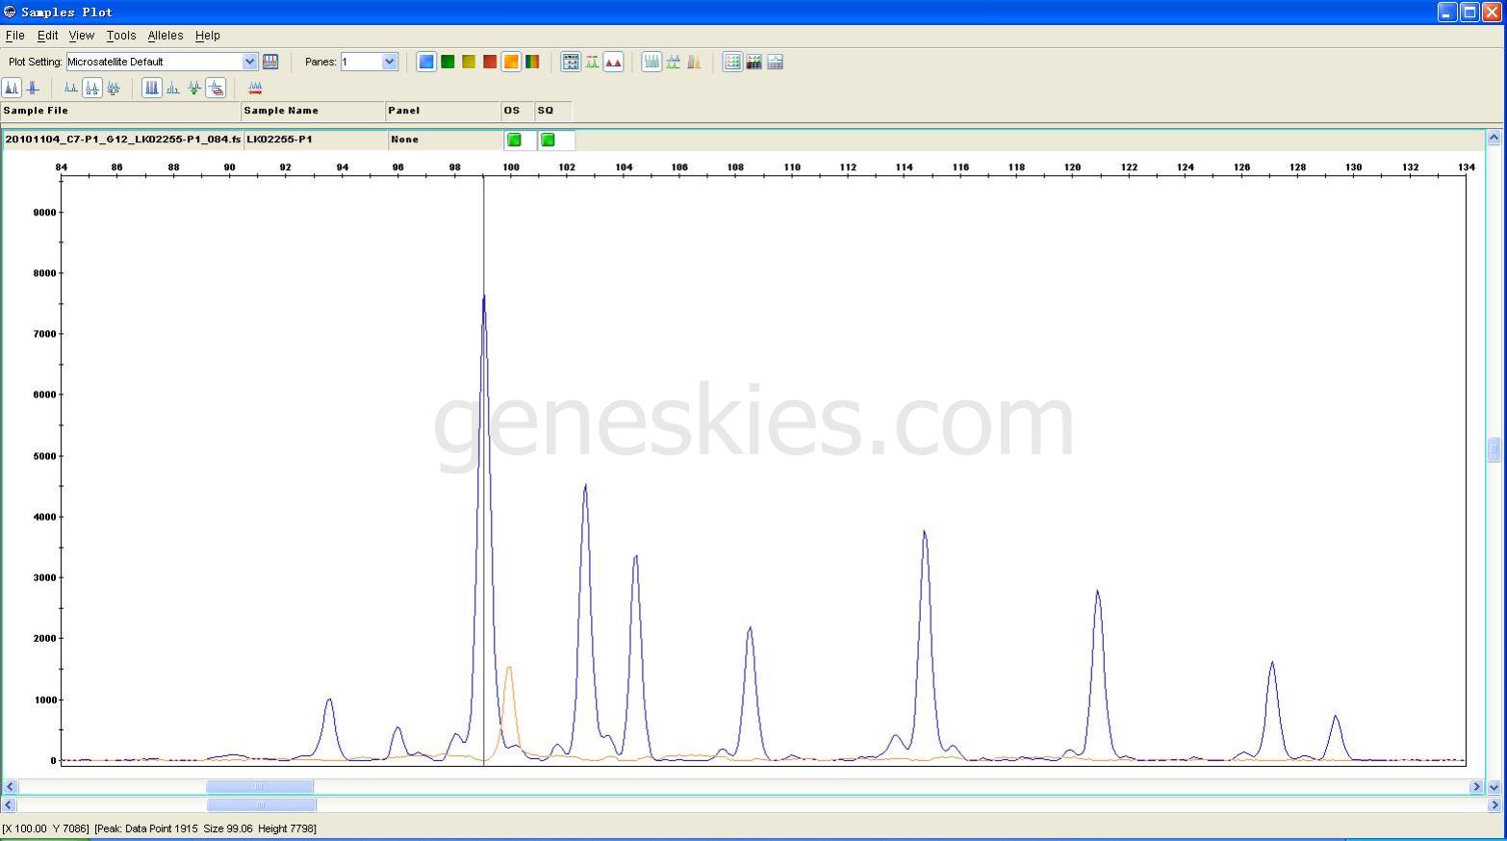Click the first peak-display icon in second toolbar row

(12, 88)
